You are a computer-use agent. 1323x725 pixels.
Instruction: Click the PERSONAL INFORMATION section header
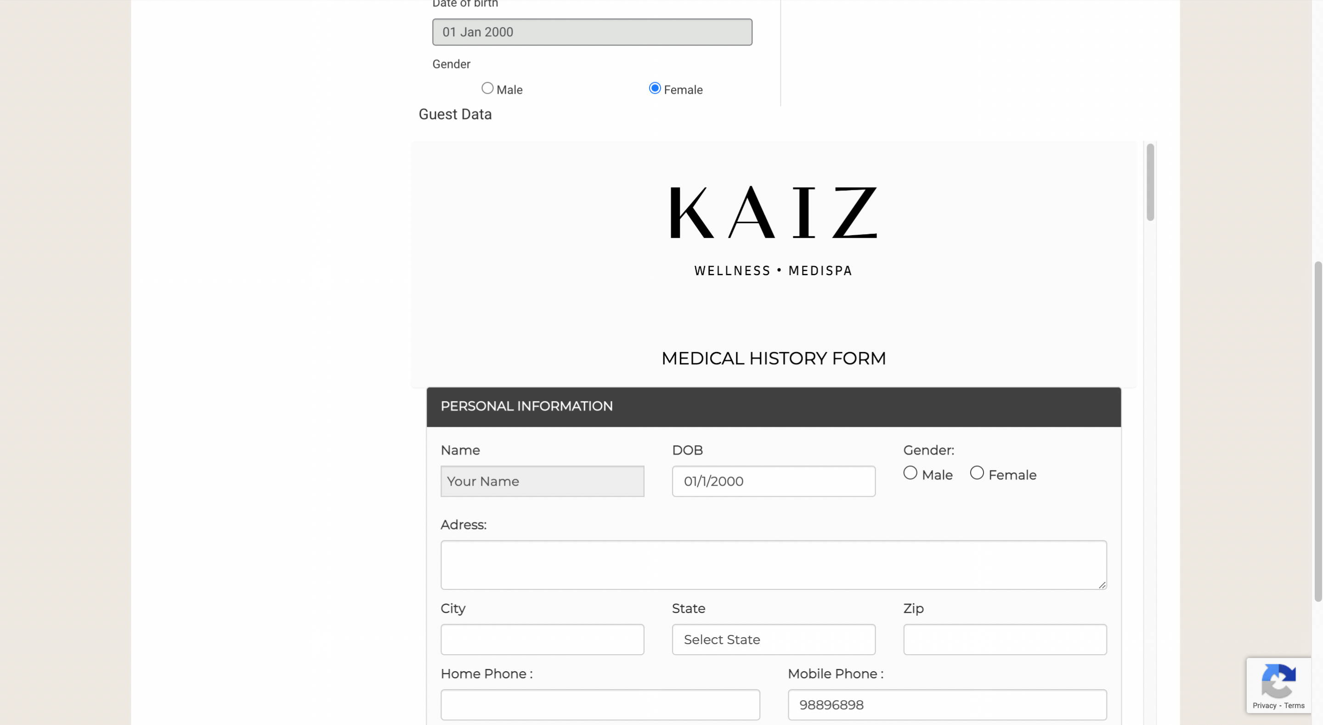(x=774, y=407)
